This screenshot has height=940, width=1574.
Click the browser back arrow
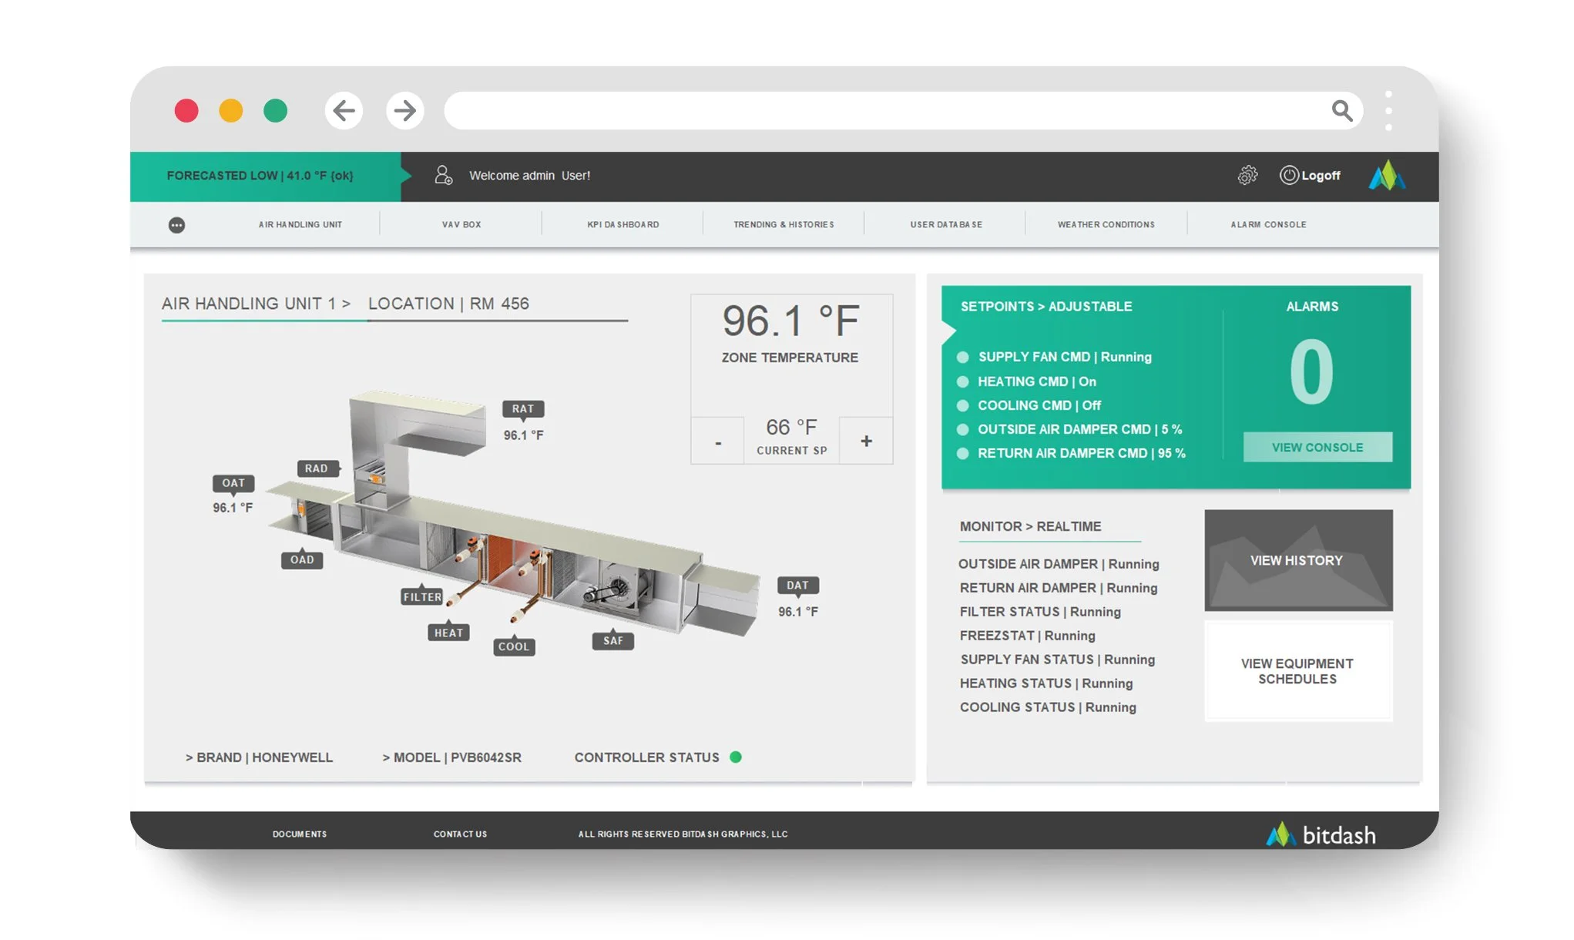tap(344, 111)
